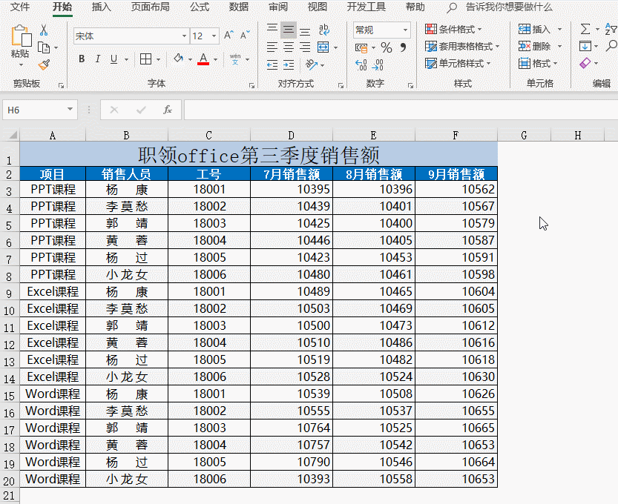The width and height of the screenshot is (618, 504).
Task: Open borders dropdown arrow
Action: pyautogui.click(x=159, y=60)
